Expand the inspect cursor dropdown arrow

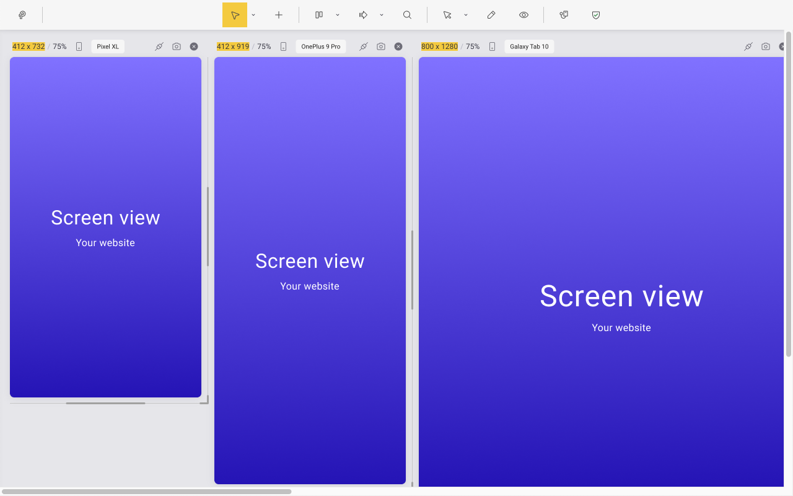(x=466, y=15)
